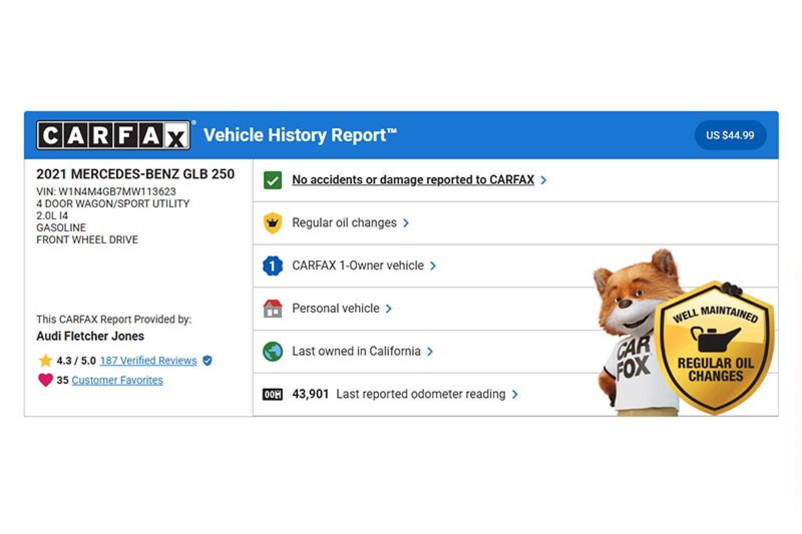Click the pink heart favorites icon
The width and height of the screenshot is (802, 534).
point(45,380)
